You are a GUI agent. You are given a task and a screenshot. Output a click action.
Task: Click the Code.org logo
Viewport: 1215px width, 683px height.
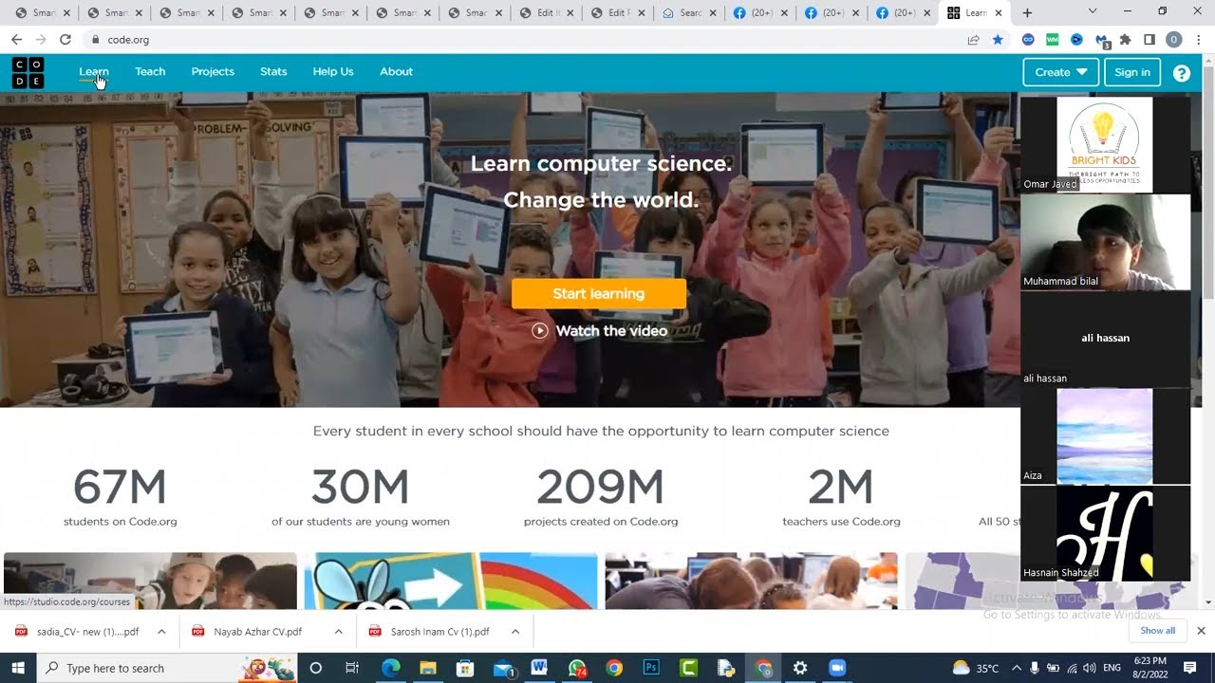coord(28,72)
